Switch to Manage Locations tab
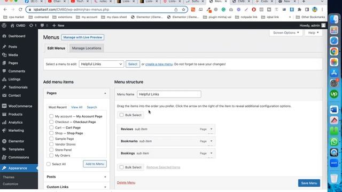Image resolution: width=342 pixels, height=192 pixels. click(x=87, y=48)
